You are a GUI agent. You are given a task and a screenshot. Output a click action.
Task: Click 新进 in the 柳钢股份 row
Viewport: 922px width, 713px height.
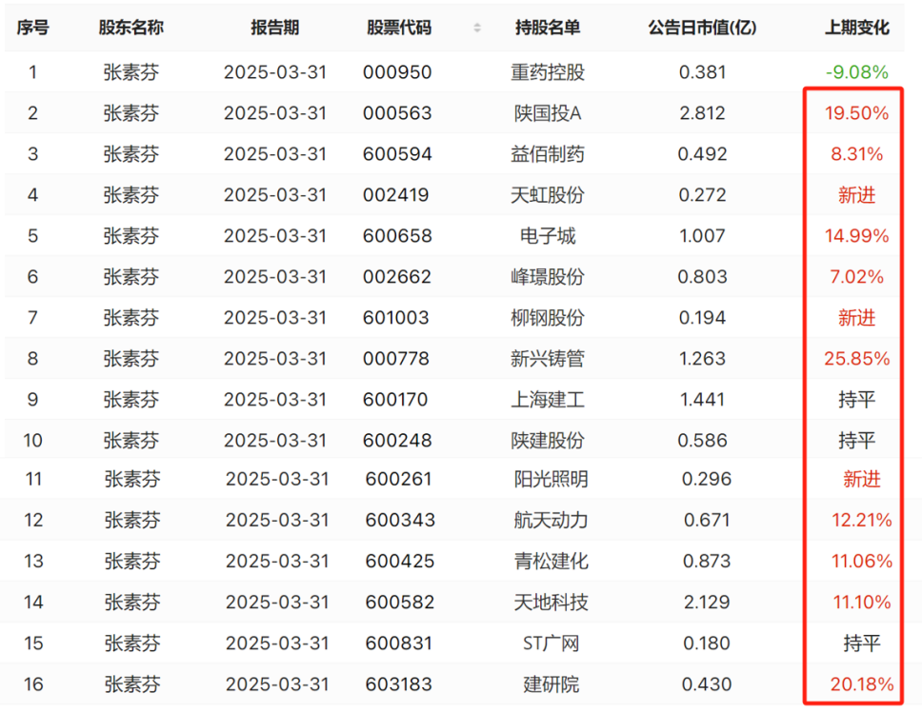point(856,317)
